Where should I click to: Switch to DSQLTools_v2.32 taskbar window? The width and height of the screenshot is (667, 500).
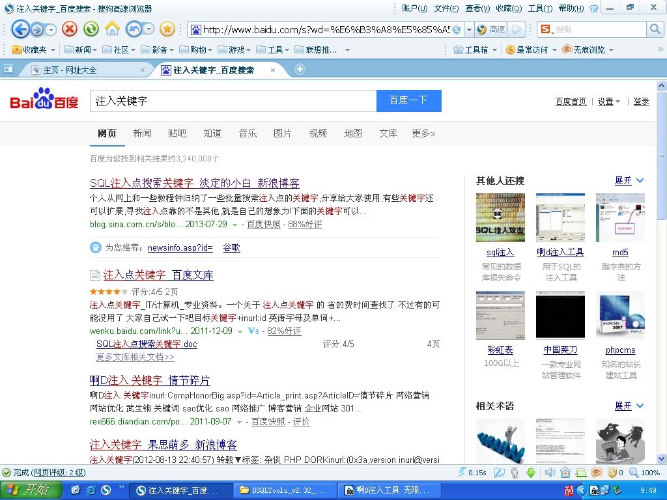tap(285, 491)
